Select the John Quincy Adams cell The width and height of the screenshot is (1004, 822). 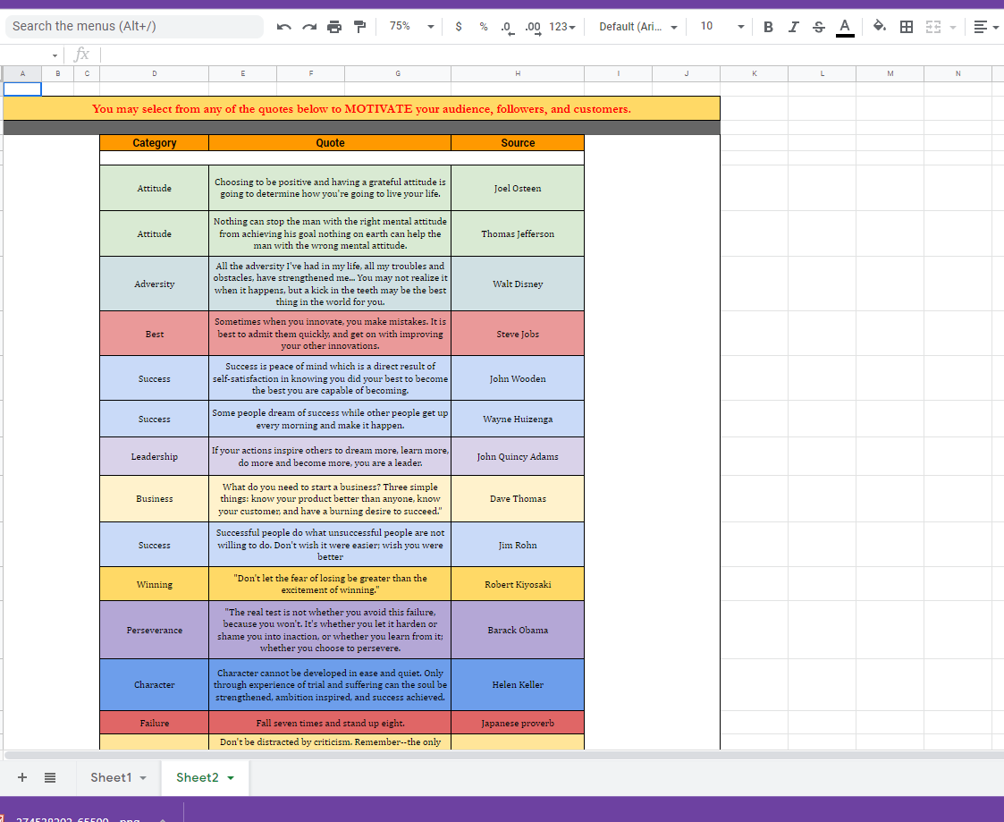click(x=518, y=456)
